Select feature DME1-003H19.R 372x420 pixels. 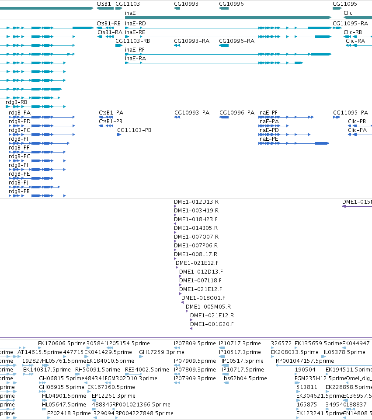coord(196,211)
